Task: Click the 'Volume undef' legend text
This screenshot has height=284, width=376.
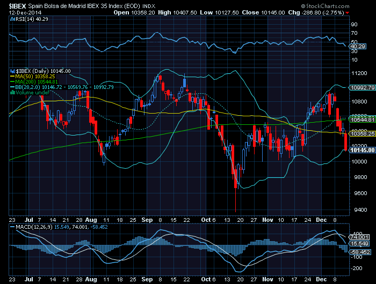Action: pos(32,92)
